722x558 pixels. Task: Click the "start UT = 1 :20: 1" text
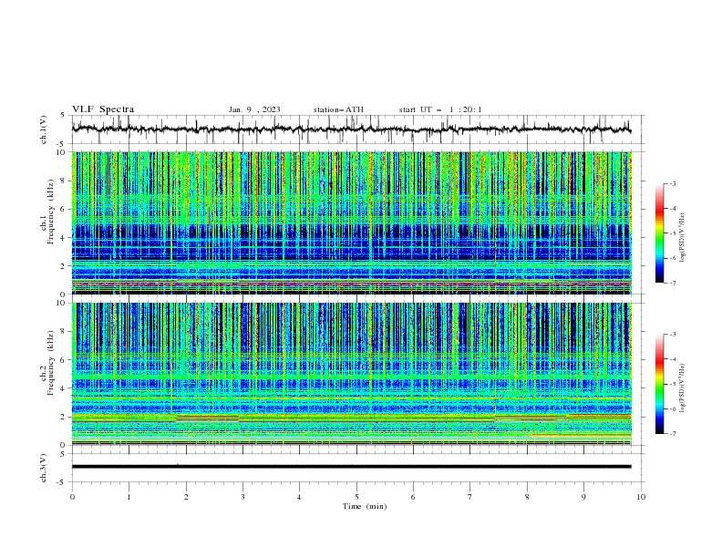(x=440, y=109)
